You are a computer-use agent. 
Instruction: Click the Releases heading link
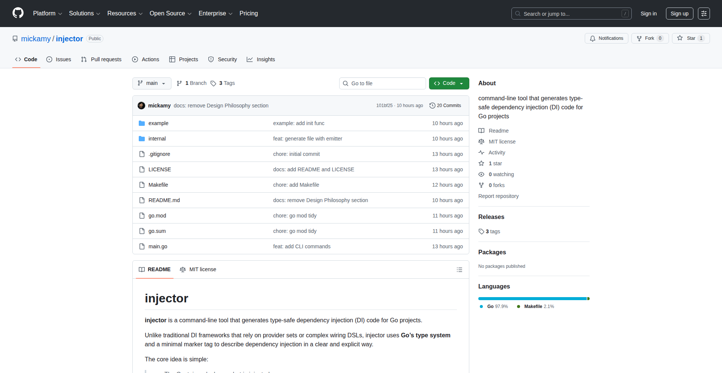[x=491, y=217]
